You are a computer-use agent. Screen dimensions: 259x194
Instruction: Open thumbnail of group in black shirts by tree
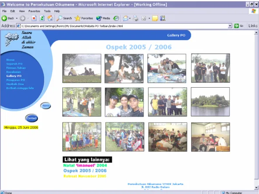[211, 68]
